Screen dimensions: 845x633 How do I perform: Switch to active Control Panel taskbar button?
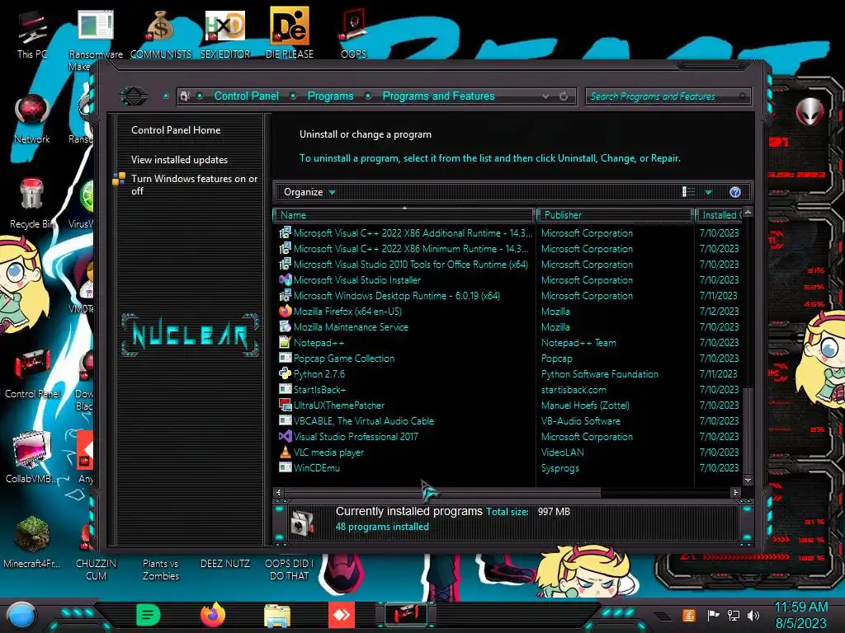pos(406,615)
